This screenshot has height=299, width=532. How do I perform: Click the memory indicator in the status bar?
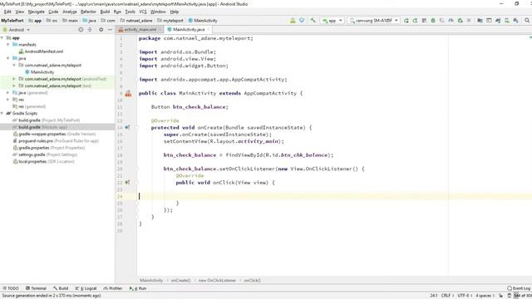coord(523,296)
